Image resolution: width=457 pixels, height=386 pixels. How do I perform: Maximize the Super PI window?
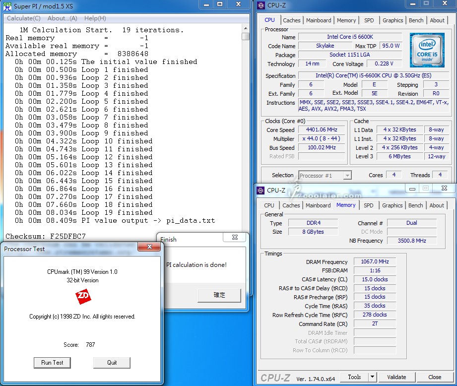click(x=220, y=4)
